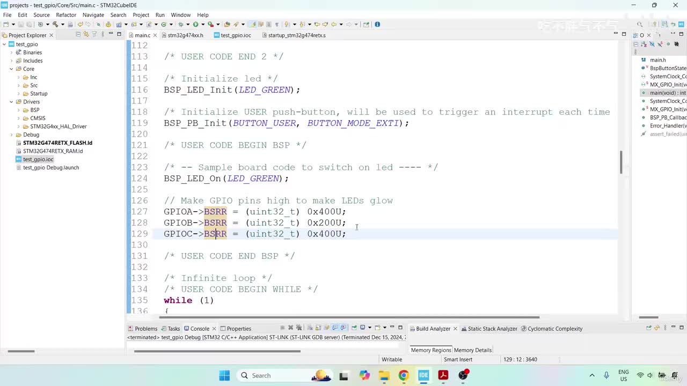Open Google Chrome from the taskbar
The width and height of the screenshot is (687, 386).
click(404, 375)
